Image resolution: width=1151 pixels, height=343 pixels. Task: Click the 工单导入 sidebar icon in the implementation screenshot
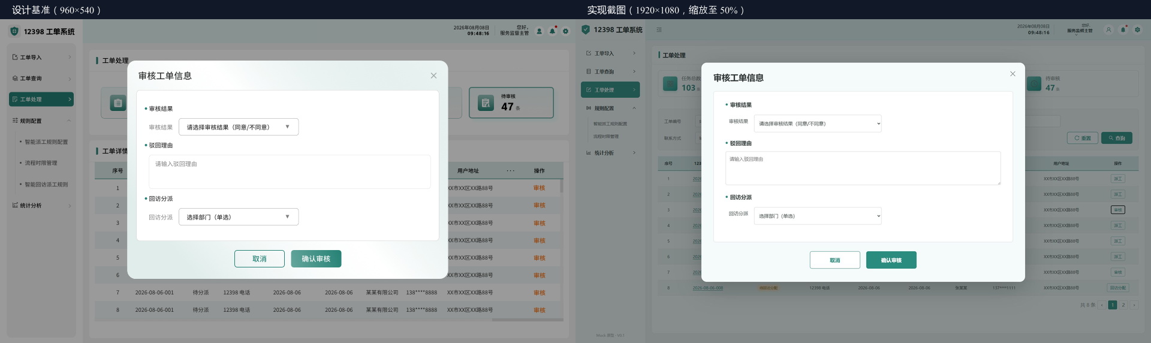[x=589, y=53]
